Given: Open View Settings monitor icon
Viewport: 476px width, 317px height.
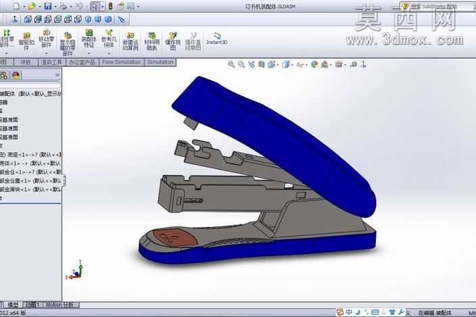Looking at the screenshot, I should point(339,64).
